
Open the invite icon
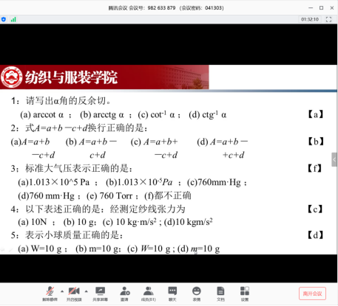[x=125, y=293]
